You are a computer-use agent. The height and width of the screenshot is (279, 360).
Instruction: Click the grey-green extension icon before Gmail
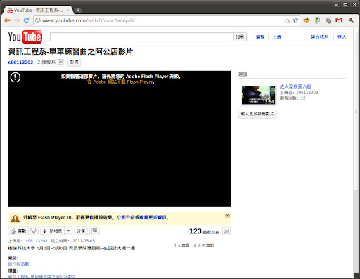click(x=328, y=20)
